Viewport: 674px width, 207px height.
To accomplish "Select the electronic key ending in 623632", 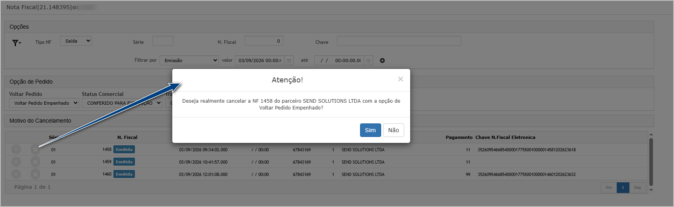I will point(527,174).
